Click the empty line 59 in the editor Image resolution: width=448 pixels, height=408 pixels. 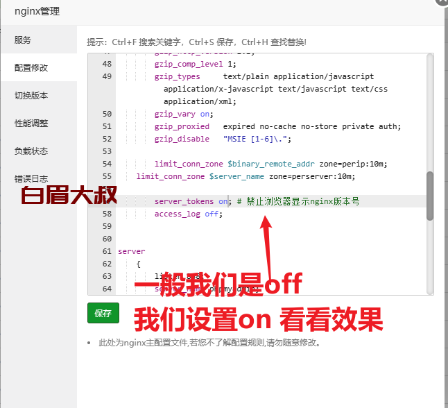coord(271,226)
